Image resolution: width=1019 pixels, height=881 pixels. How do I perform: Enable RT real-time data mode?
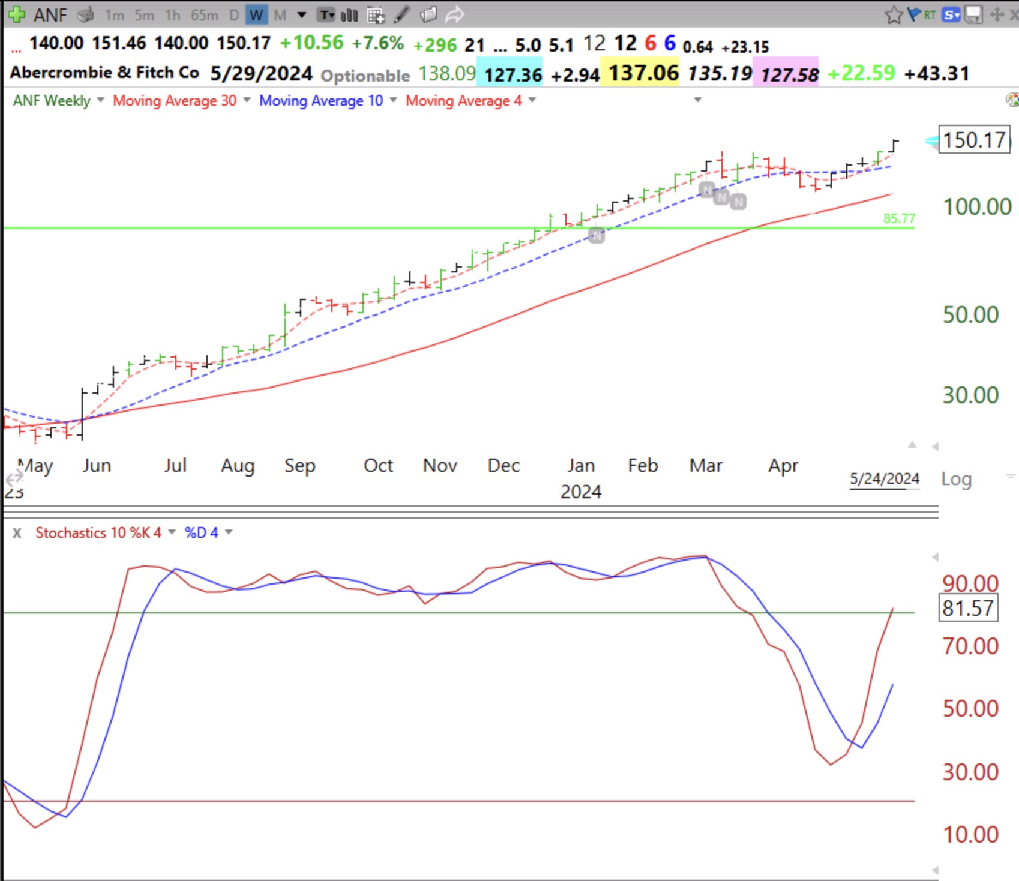(929, 15)
